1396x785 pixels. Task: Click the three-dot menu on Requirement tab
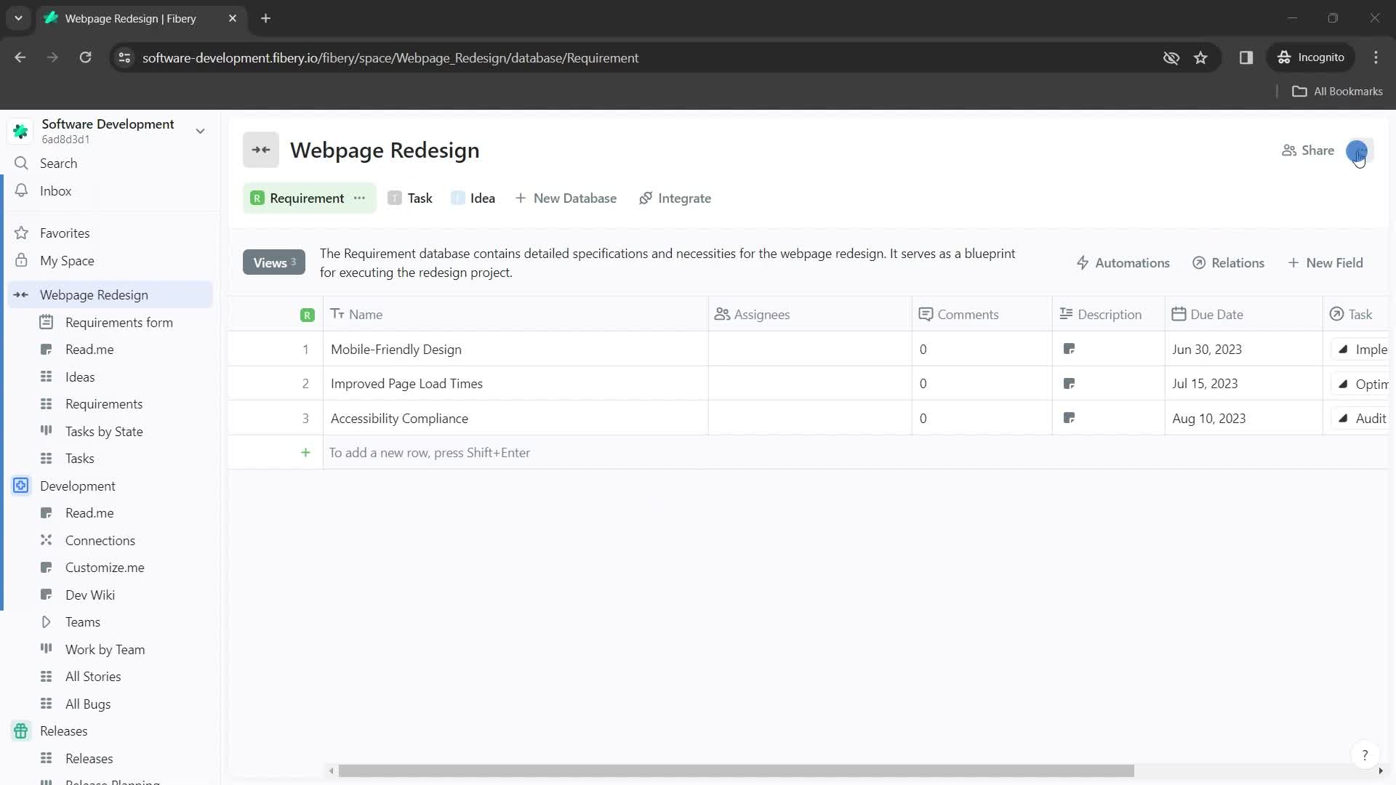361,198
